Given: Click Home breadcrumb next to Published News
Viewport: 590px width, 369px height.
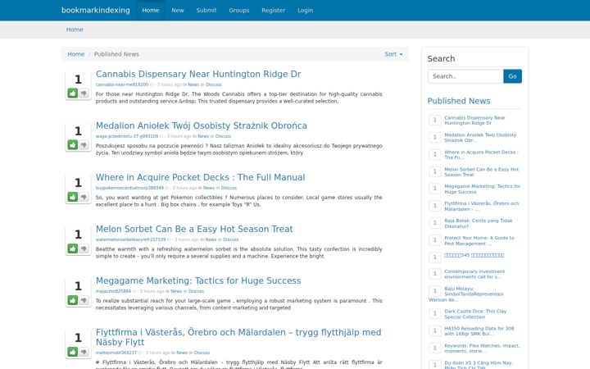Looking at the screenshot, I should pos(76,54).
